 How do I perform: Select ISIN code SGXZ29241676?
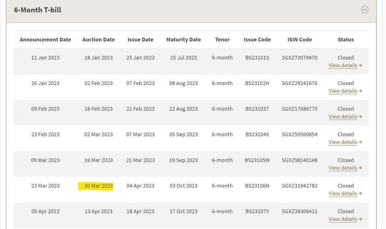point(299,84)
